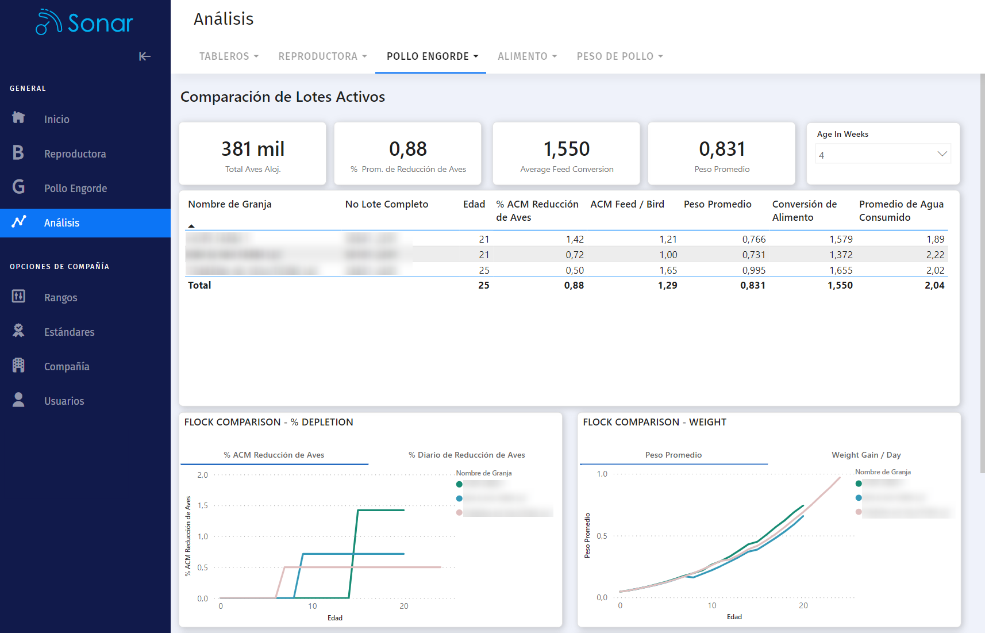
Task: Click the FLOCK COMPARISON - WEIGHT title
Action: (x=655, y=422)
